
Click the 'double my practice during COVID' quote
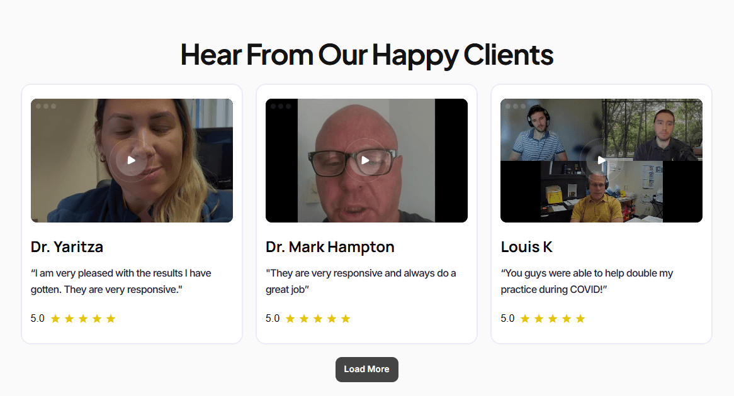tap(587, 281)
